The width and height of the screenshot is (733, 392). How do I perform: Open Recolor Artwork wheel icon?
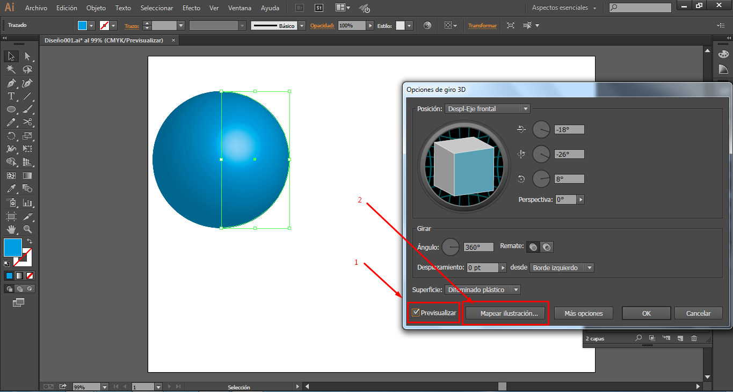point(427,25)
